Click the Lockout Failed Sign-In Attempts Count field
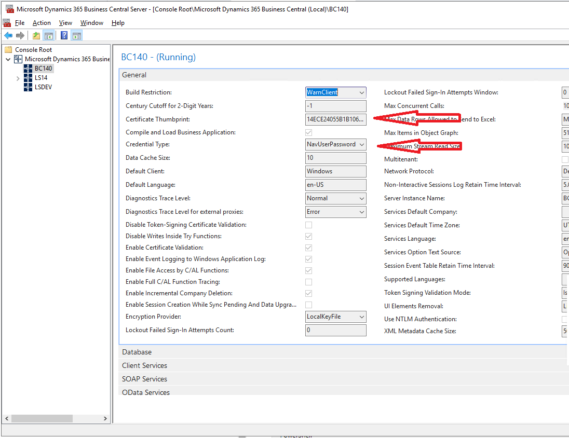 click(x=336, y=330)
